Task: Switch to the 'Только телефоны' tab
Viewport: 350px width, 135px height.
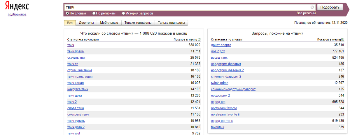Action: 138,23
